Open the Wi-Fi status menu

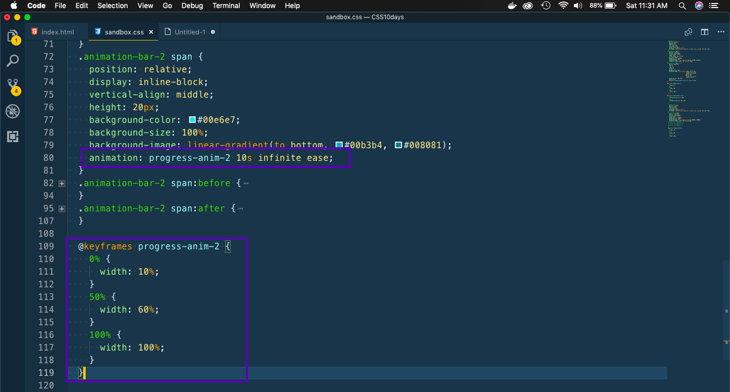pyautogui.click(x=563, y=6)
